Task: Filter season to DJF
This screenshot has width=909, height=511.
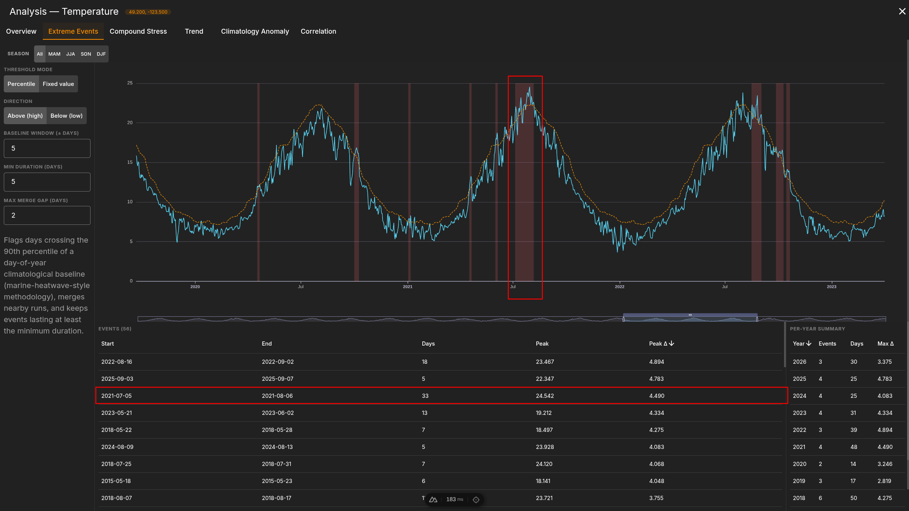Action: coord(101,54)
